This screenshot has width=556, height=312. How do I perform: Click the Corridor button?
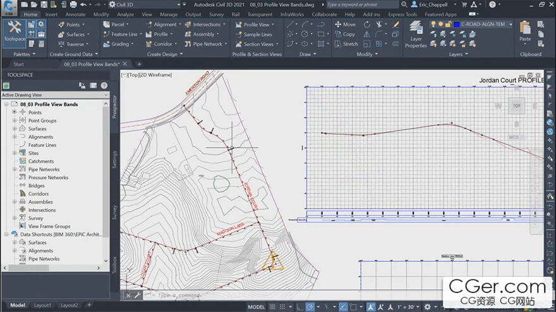161,44
